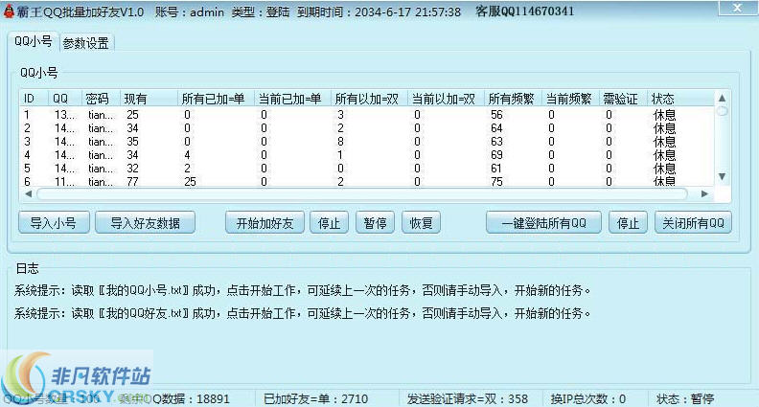Click 所有已加=单 value 25 in row 6
Image resolution: width=759 pixels, height=407 pixels.
(x=191, y=182)
